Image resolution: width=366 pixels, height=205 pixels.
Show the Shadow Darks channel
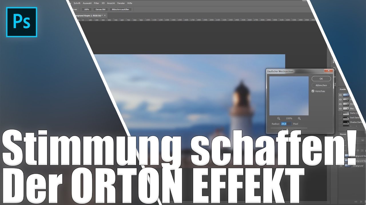pyautogui.click(x=340, y=122)
